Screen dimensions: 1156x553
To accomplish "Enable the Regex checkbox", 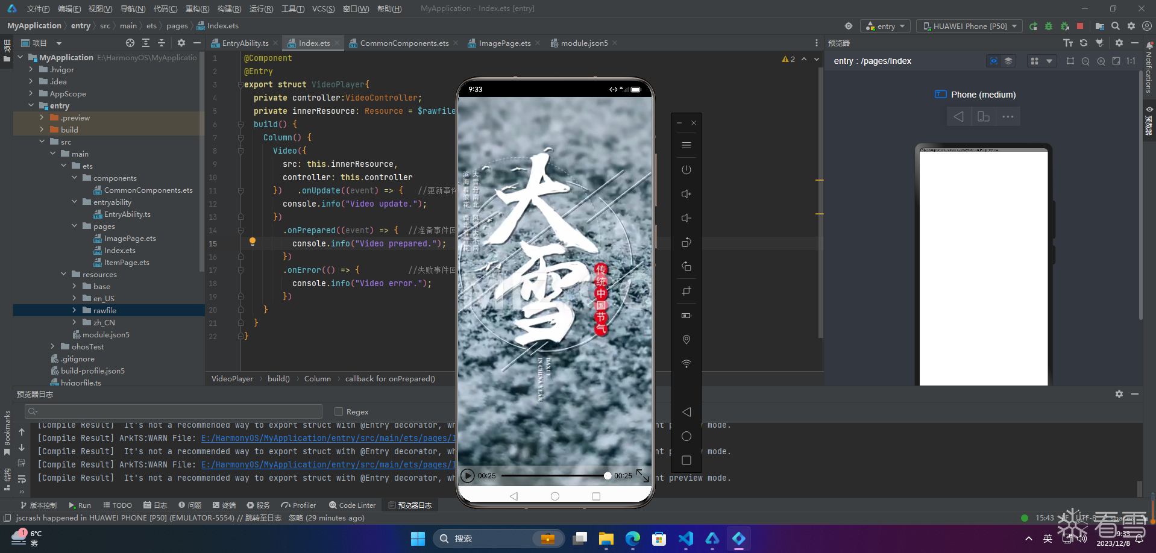I will click(x=339, y=412).
